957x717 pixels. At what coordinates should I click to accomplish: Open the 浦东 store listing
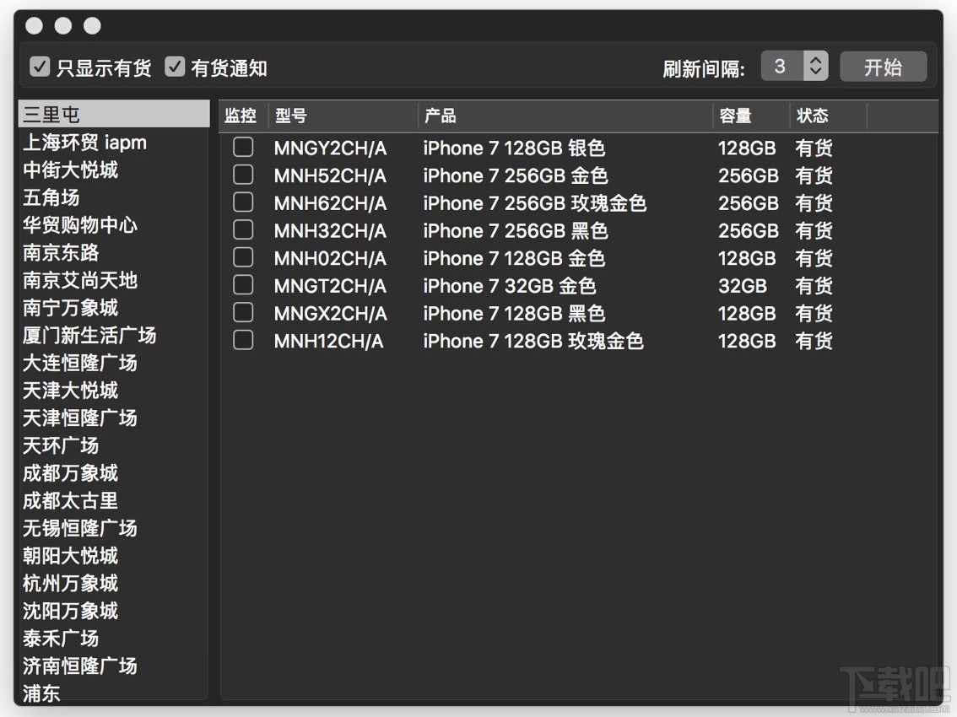click(41, 694)
